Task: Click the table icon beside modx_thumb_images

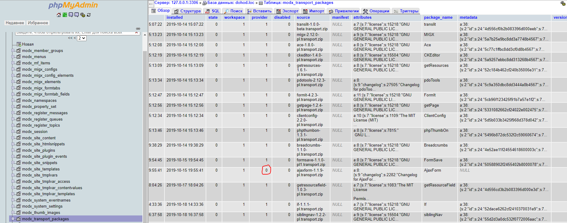Action: coord(19,212)
